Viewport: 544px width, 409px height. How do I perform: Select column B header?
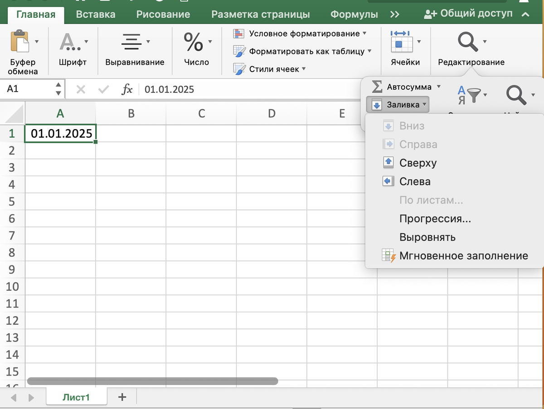coord(131,113)
